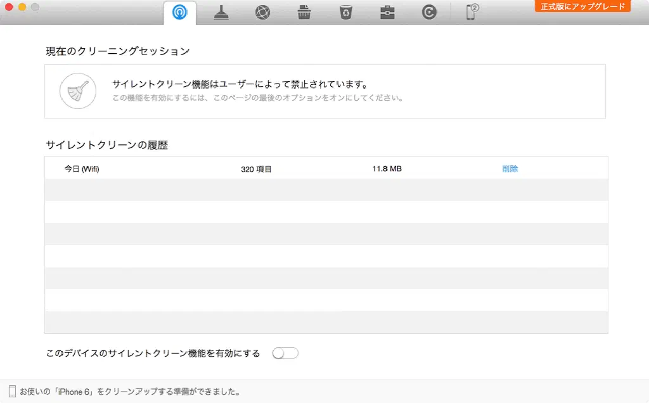Click the 320 項目 item count
The image size is (649, 403).
tap(256, 169)
